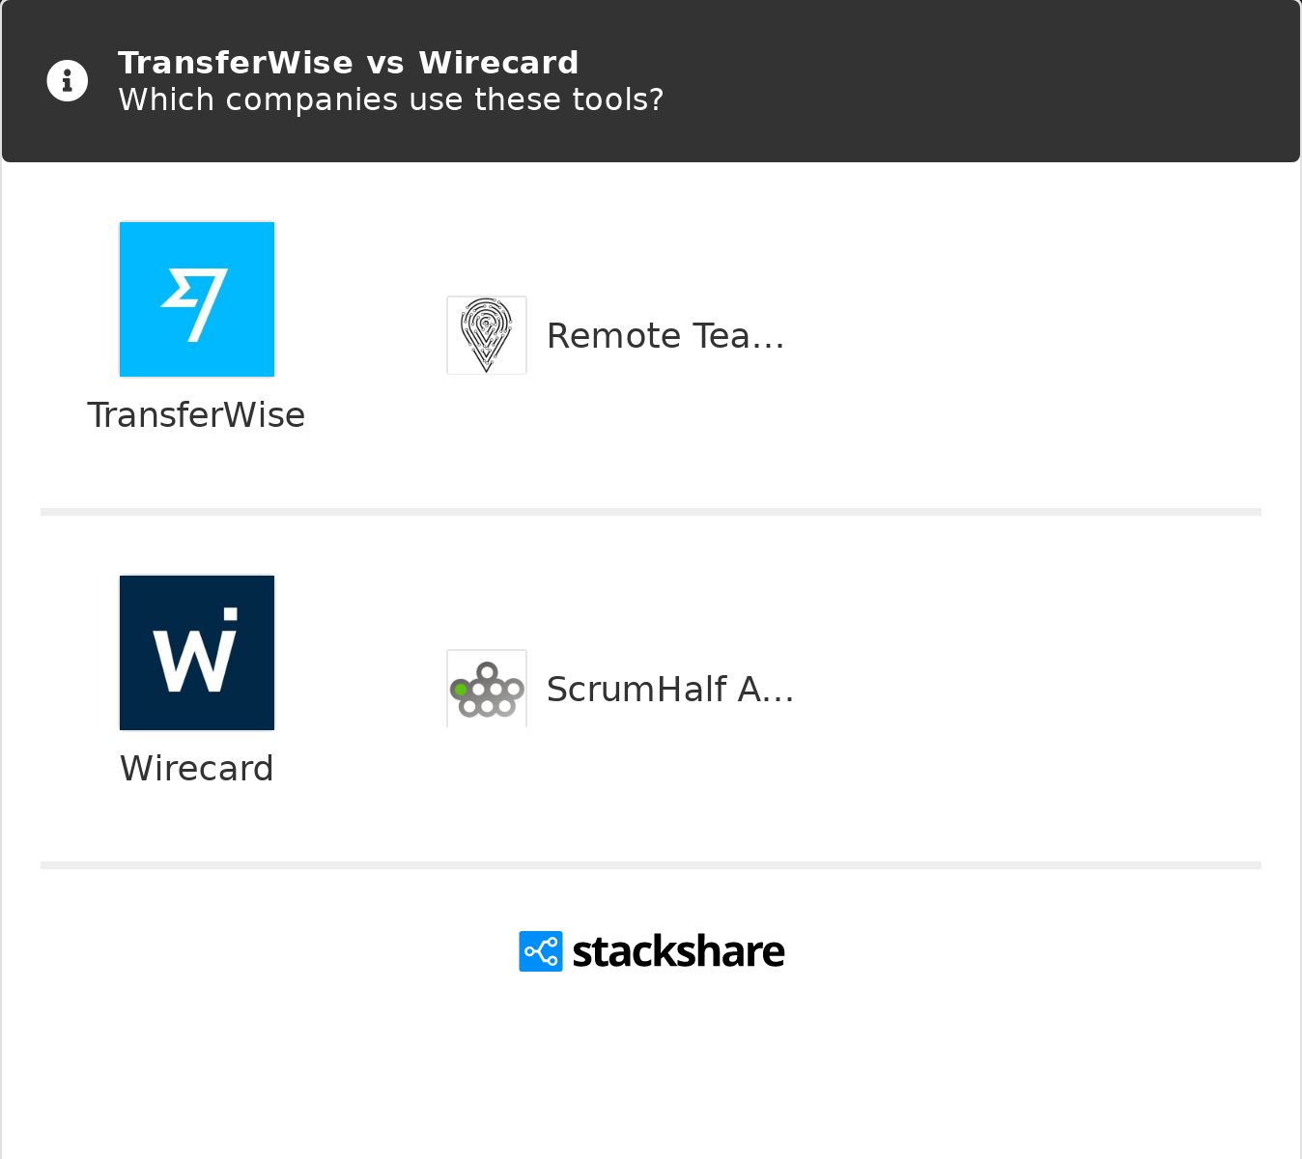Image resolution: width=1302 pixels, height=1159 pixels.
Task: Click the white W letter in Wirecard logo
Action: tap(193, 661)
